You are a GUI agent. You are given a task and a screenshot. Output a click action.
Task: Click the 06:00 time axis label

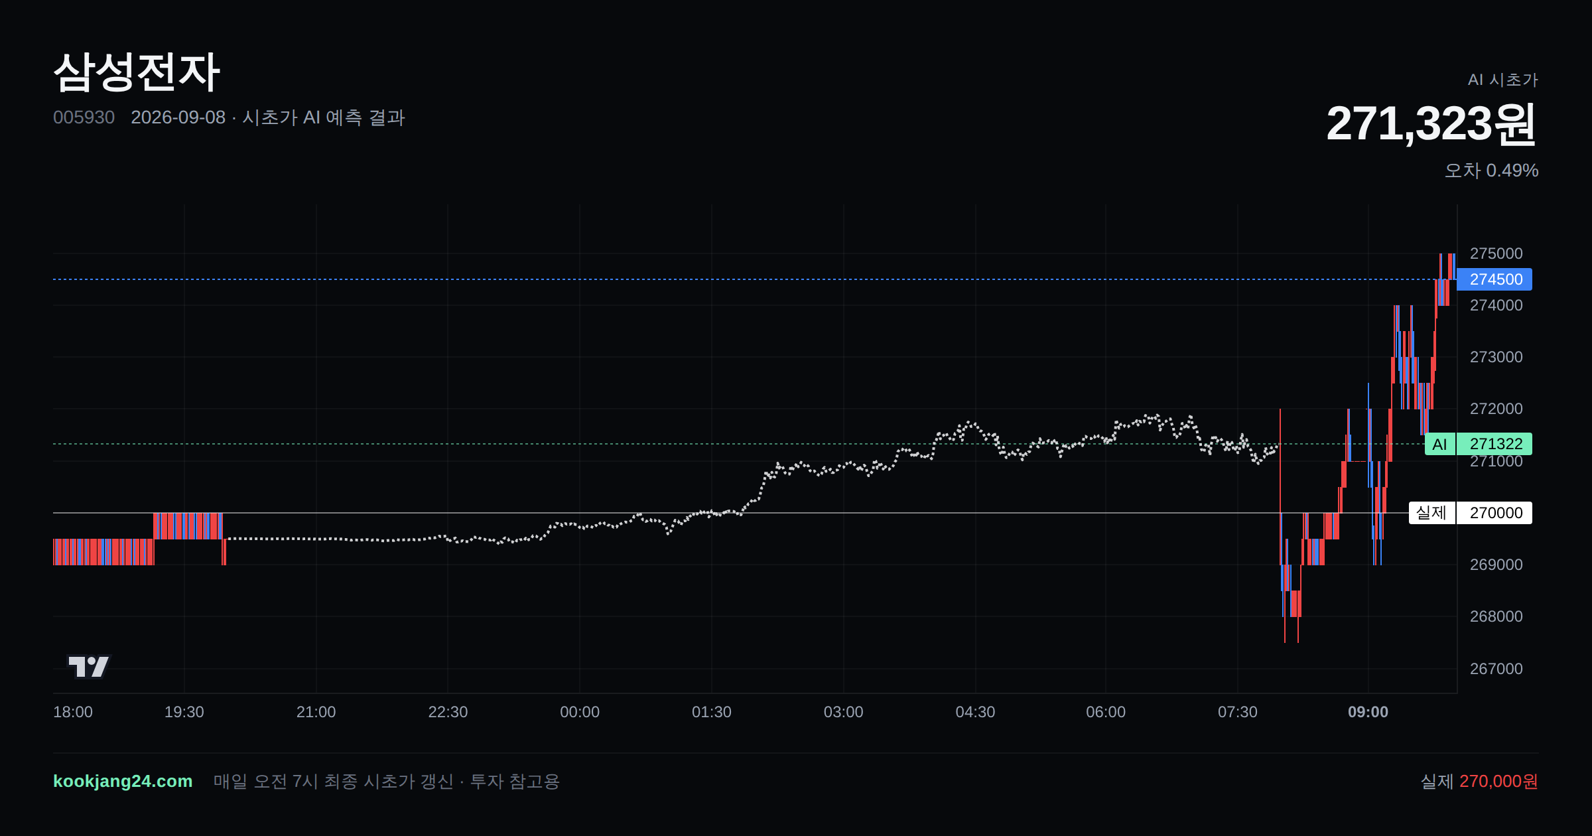pos(1106,712)
